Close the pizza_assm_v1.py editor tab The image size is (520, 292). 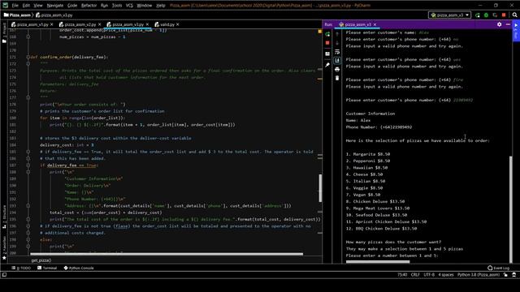(x=52, y=24)
